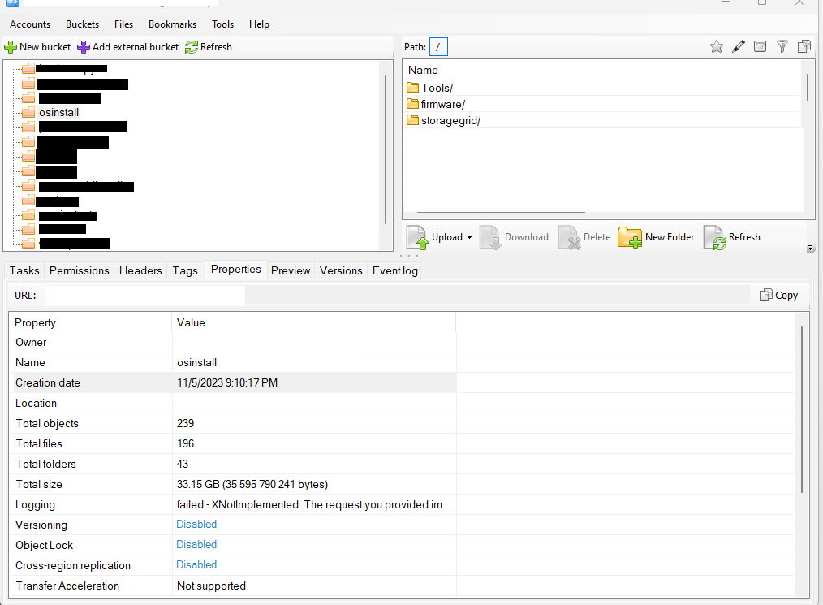Switch to the Permissions tab
This screenshot has height=605, width=823.
(79, 270)
